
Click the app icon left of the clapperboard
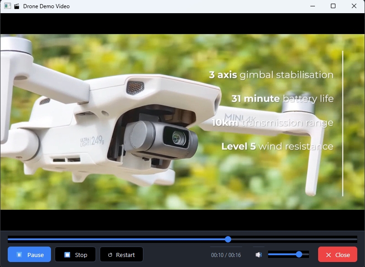tap(7, 6)
